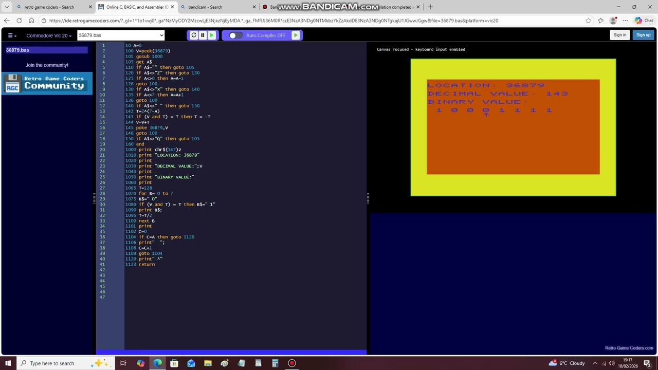Open the taskbar clock showing 19:17
The height and width of the screenshot is (370, 658).
(x=628, y=363)
